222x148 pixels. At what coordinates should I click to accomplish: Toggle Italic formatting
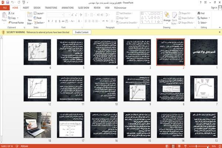[x=52, y=21]
